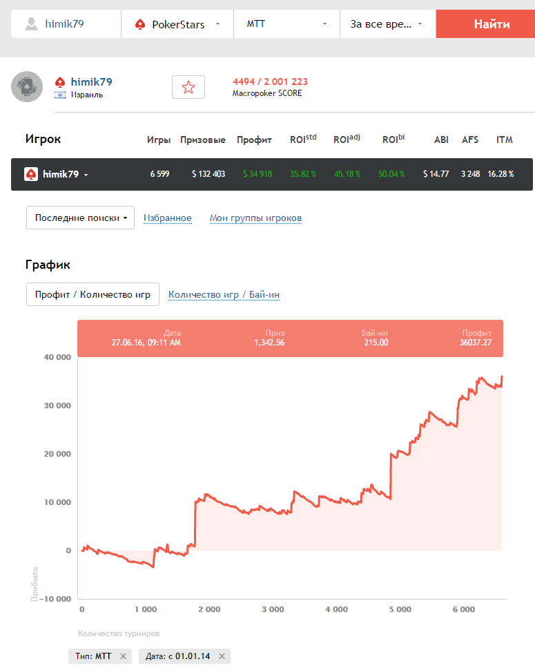Image resolution: width=535 pixels, height=668 pixels.
Task: Click the Israel flag icon under the player name
Action: [60, 95]
